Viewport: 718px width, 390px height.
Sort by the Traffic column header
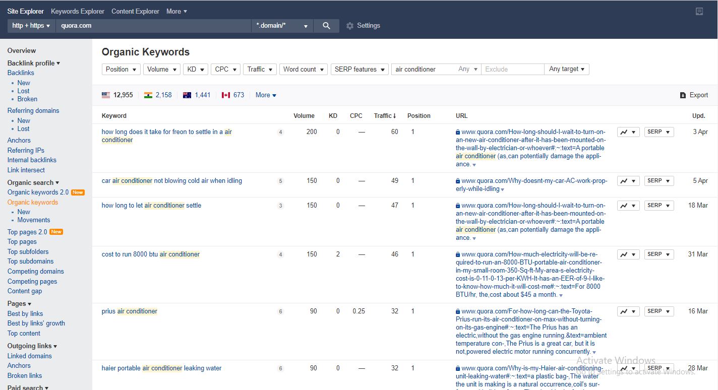(x=385, y=115)
